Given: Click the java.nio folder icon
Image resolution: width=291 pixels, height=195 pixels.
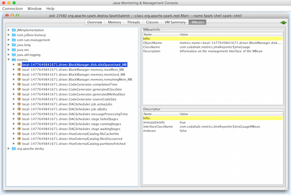Looking at the screenshot, I should (x=14, y=50).
